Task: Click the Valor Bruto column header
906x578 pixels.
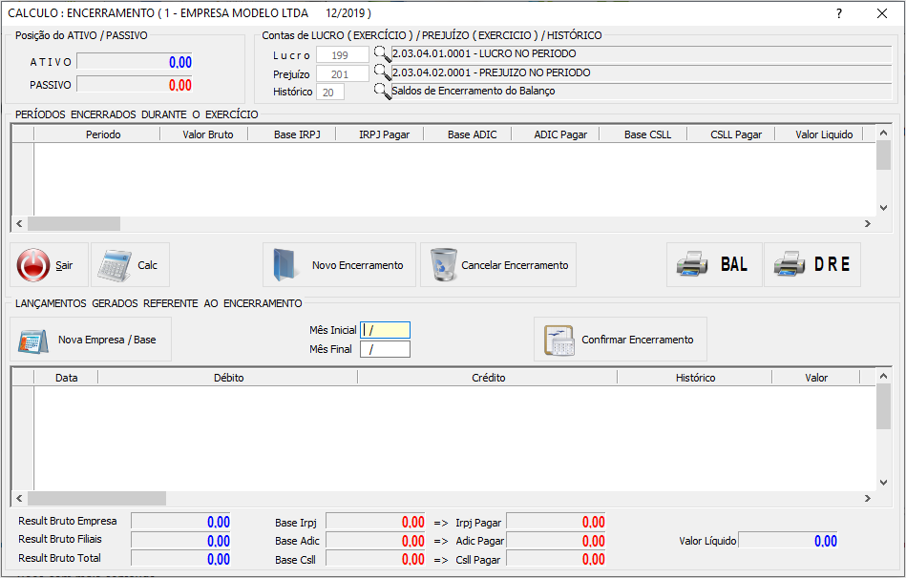Action: coord(204,134)
